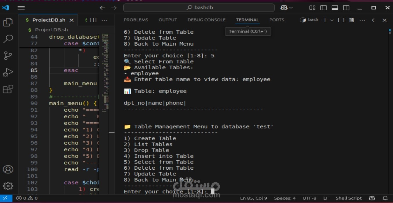Open notifications bell in status bar

tap(385, 198)
